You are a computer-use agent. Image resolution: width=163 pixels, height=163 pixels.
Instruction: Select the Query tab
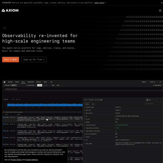click(23, 82)
